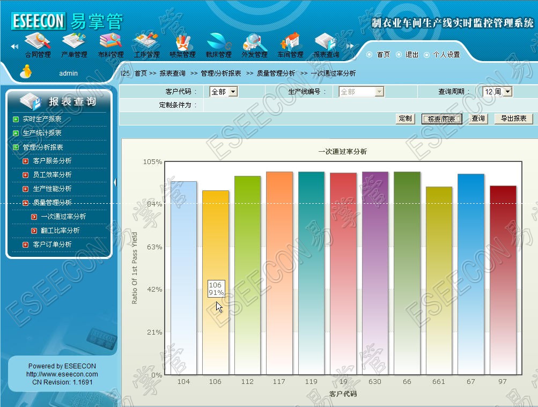538x407 pixels.
Task: Expand the 实时生产报表 tree node
Action: coord(16,119)
